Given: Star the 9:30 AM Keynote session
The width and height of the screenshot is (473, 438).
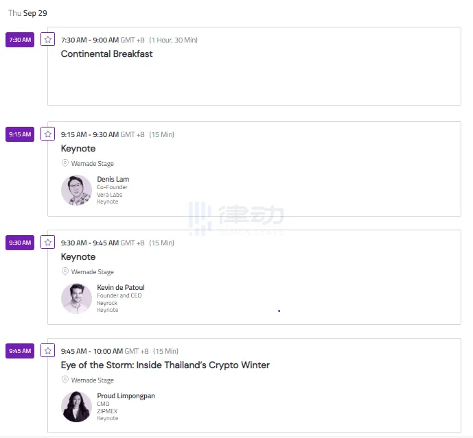Looking at the screenshot, I should (47, 243).
